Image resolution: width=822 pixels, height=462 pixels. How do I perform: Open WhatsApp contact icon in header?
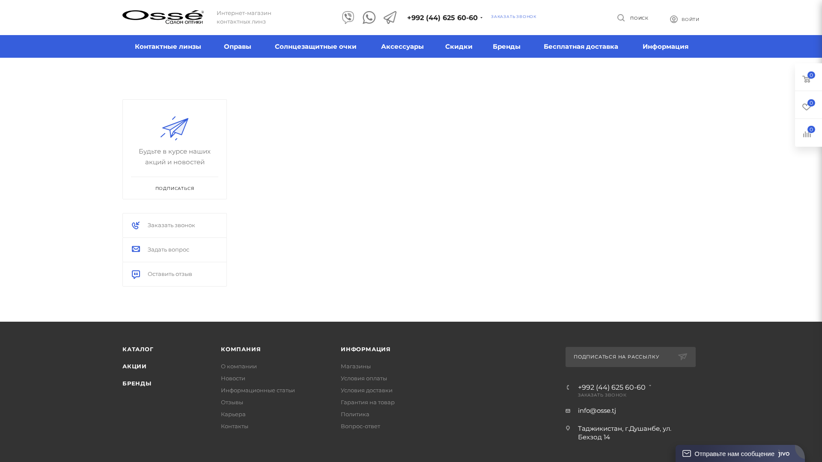click(369, 18)
